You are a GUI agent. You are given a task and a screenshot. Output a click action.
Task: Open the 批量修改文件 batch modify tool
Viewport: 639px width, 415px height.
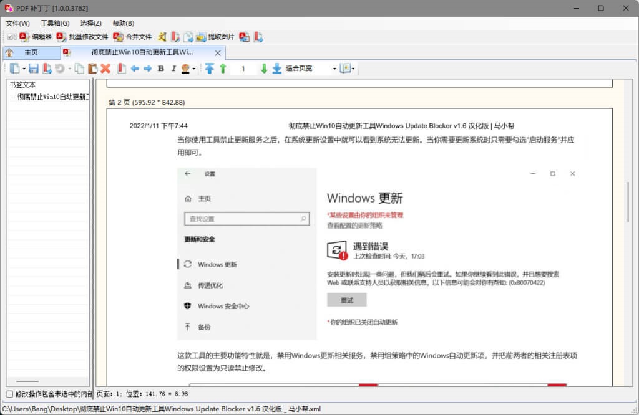(x=82, y=37)
